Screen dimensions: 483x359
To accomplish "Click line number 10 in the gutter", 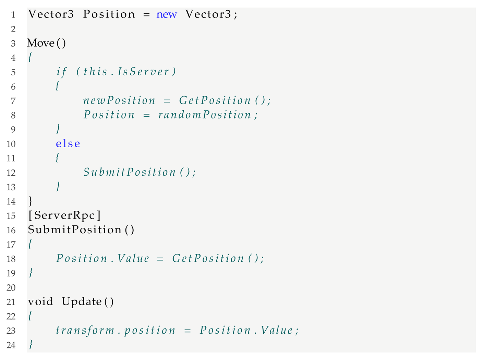I will click(11, 144).
